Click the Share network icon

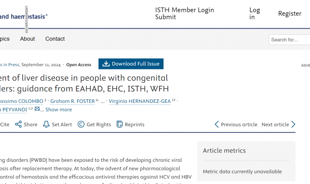point(18,124)
